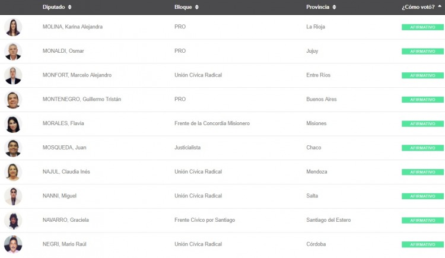Click Miguel Nanni's profile photo
This screenshot has width=445, height=258.
pos(13,196)
